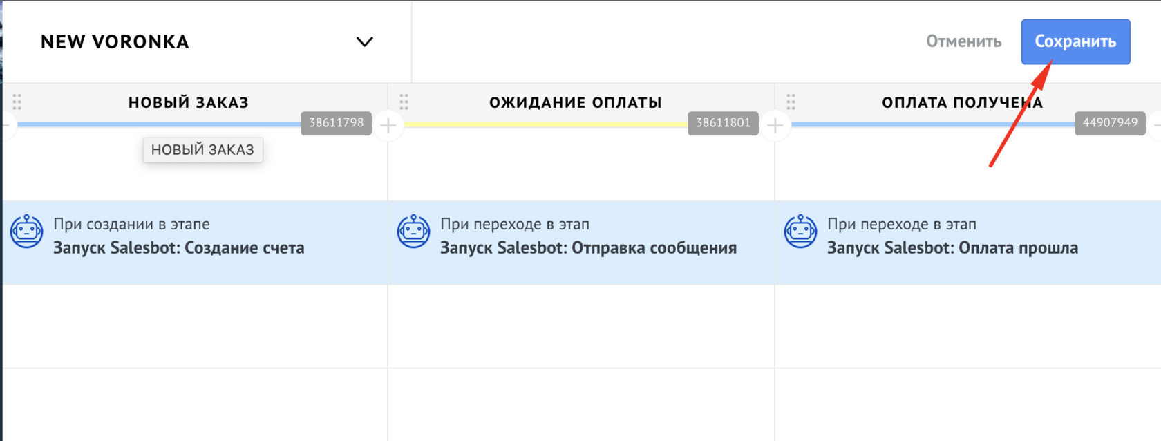This screenshot has height=441, width=1161.
Task: Click the robot icon for Отправка сообщения Salesbot
Action: [414, 232]
